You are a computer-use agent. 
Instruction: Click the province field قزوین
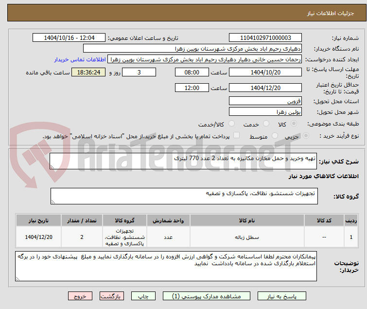[x=265, y=101]
